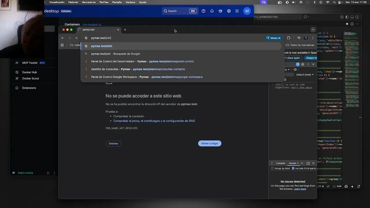Click Comprobar el proxy link
This screenshot has width=370, height=208.
[x=154, y=121]
